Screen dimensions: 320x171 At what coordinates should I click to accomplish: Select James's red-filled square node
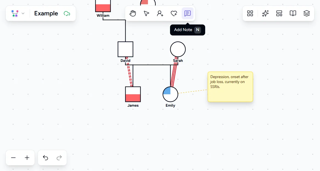pos(133,94)
